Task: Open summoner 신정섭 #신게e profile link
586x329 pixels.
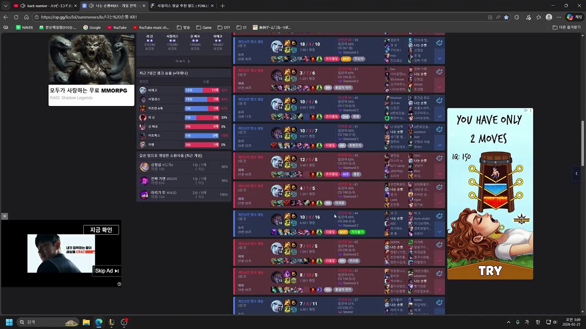Action: [x=162, y=164]
